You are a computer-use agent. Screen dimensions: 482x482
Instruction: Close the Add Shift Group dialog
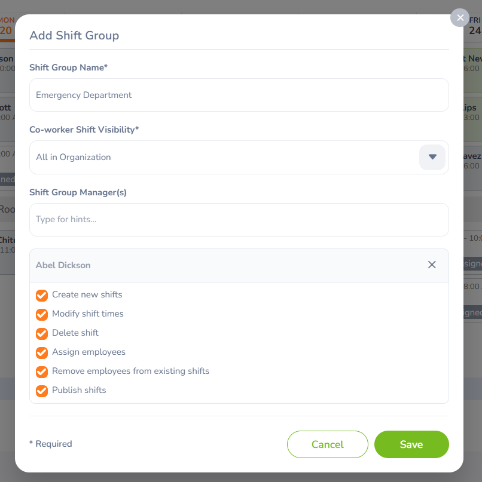tap(460, 18)
